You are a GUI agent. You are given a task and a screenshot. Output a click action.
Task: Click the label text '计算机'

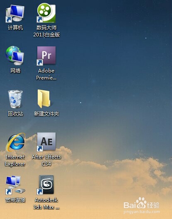click(15, 28)
